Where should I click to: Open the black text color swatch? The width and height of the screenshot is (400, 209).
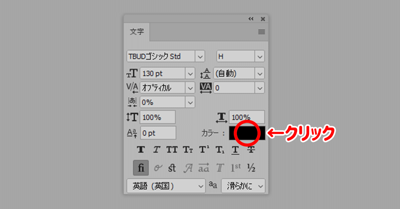click(x=247, y=133)
